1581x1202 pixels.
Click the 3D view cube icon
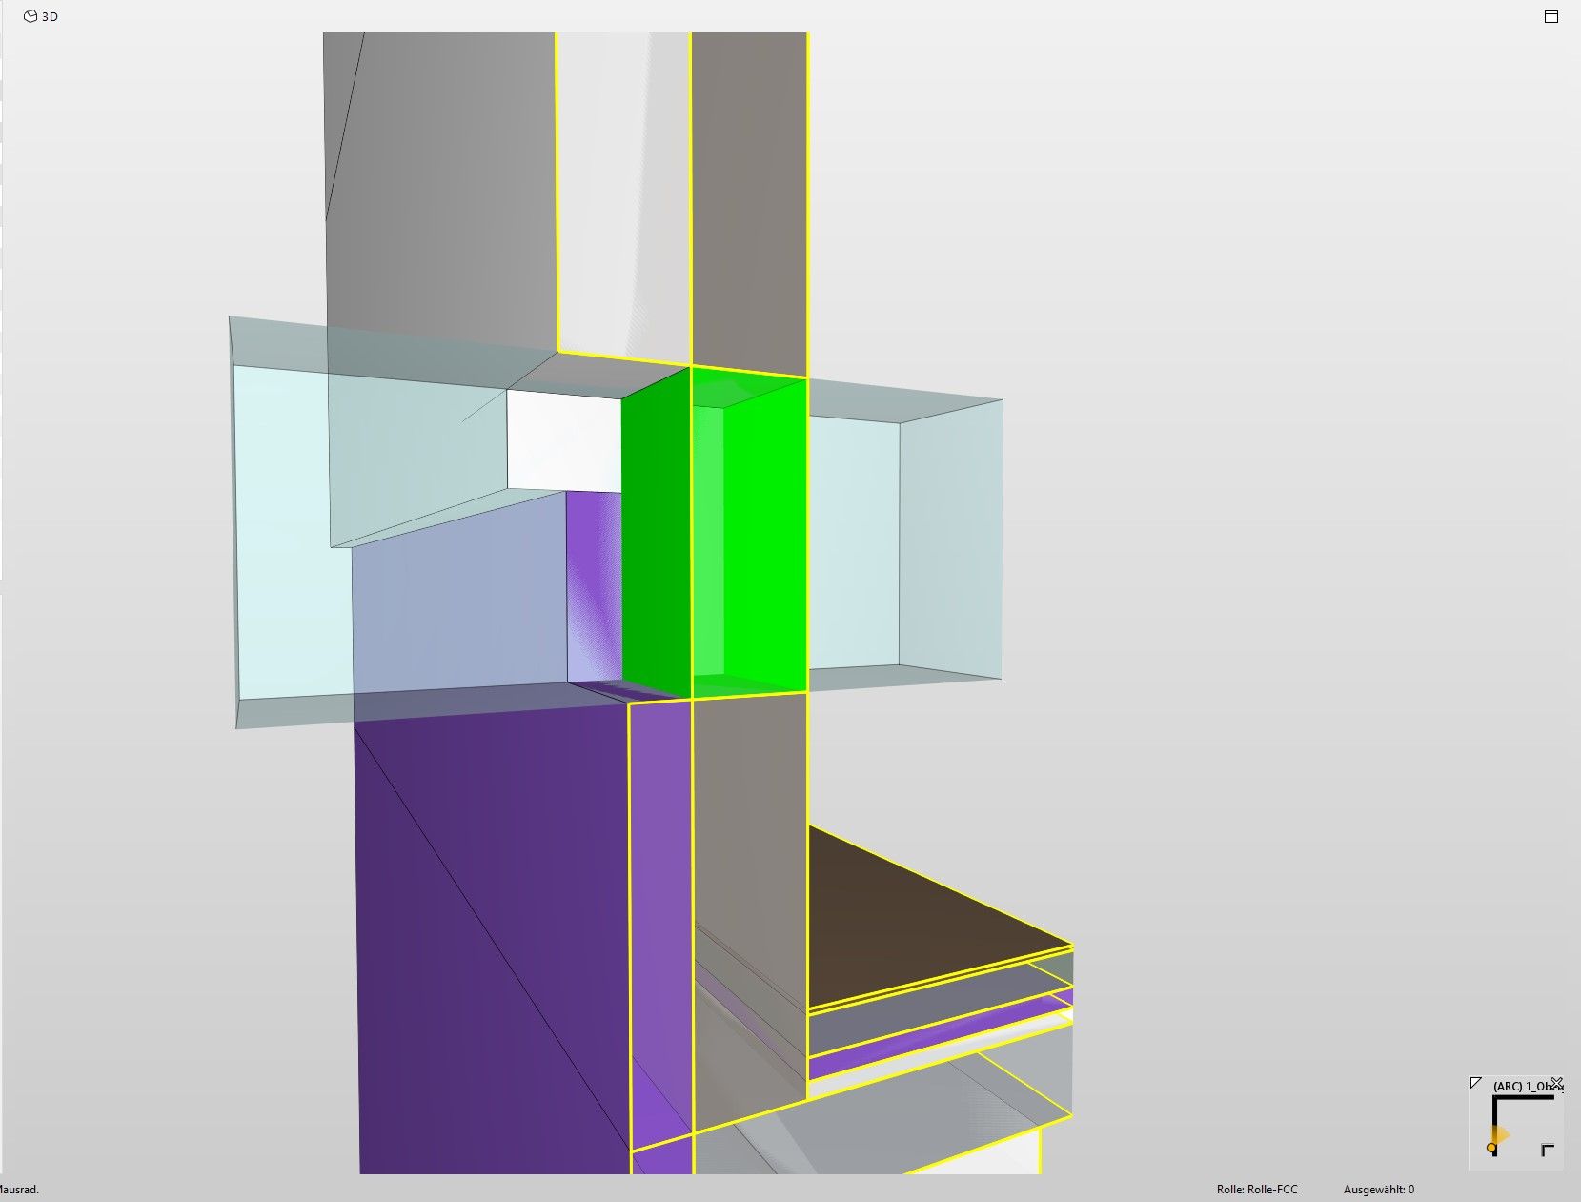pyautogui.click(x=30, y=16)
